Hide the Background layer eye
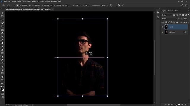Screen dimensions: 190x106 coord(163,32)
